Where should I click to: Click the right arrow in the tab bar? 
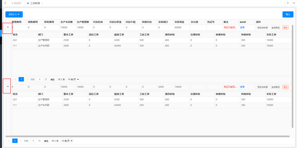click(x=288, y=3)
